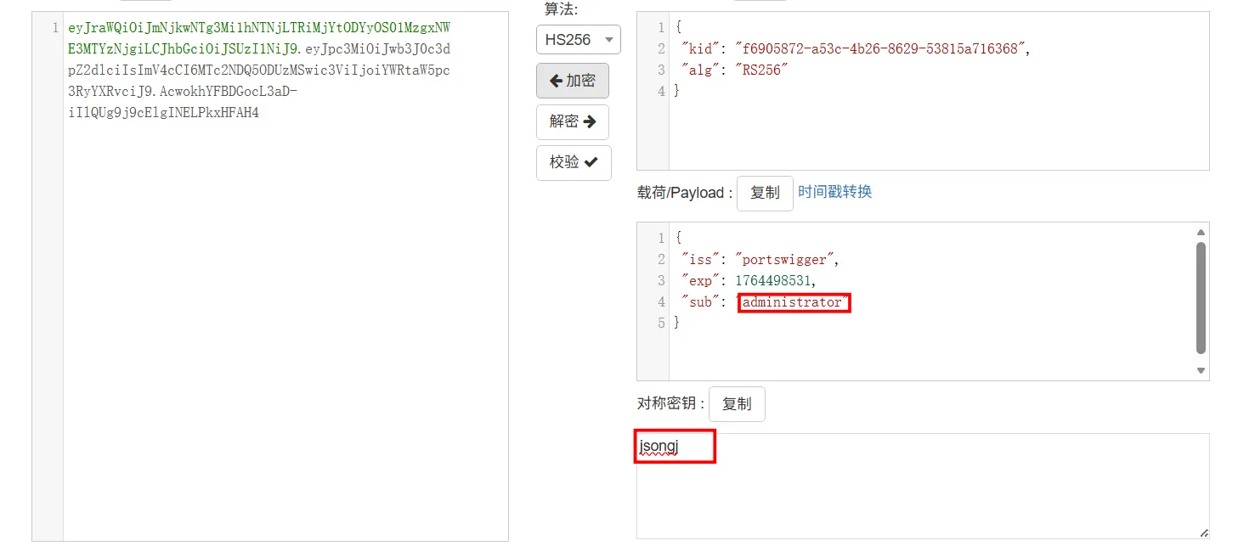The height and width of the screenshot is (546, 1255).
Task: Click the symmetric key input containing jsongj
Action: point(923,486)
